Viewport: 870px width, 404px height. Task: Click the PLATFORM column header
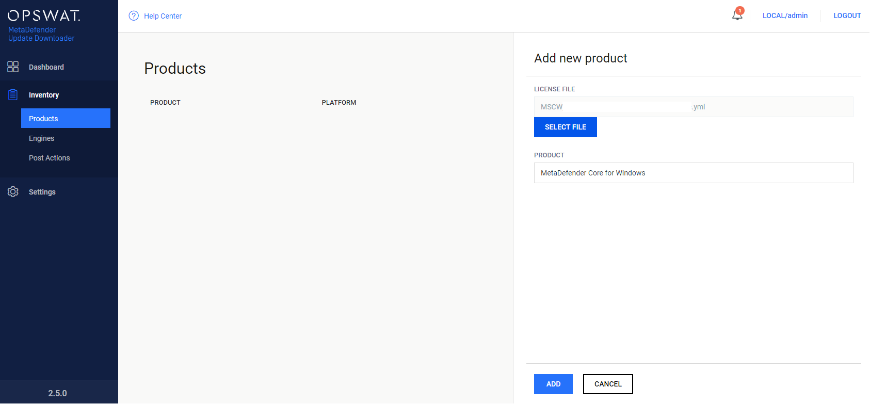tap(339, 103)
